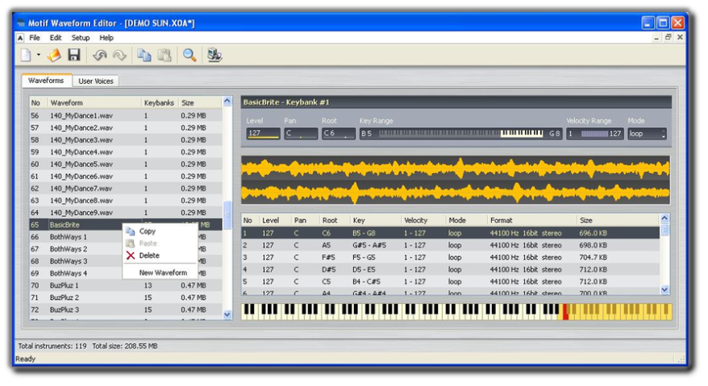Open the Setup menu
Image resolution: width=708 pixels, height=386 pixels.
(x=81, y=38)
